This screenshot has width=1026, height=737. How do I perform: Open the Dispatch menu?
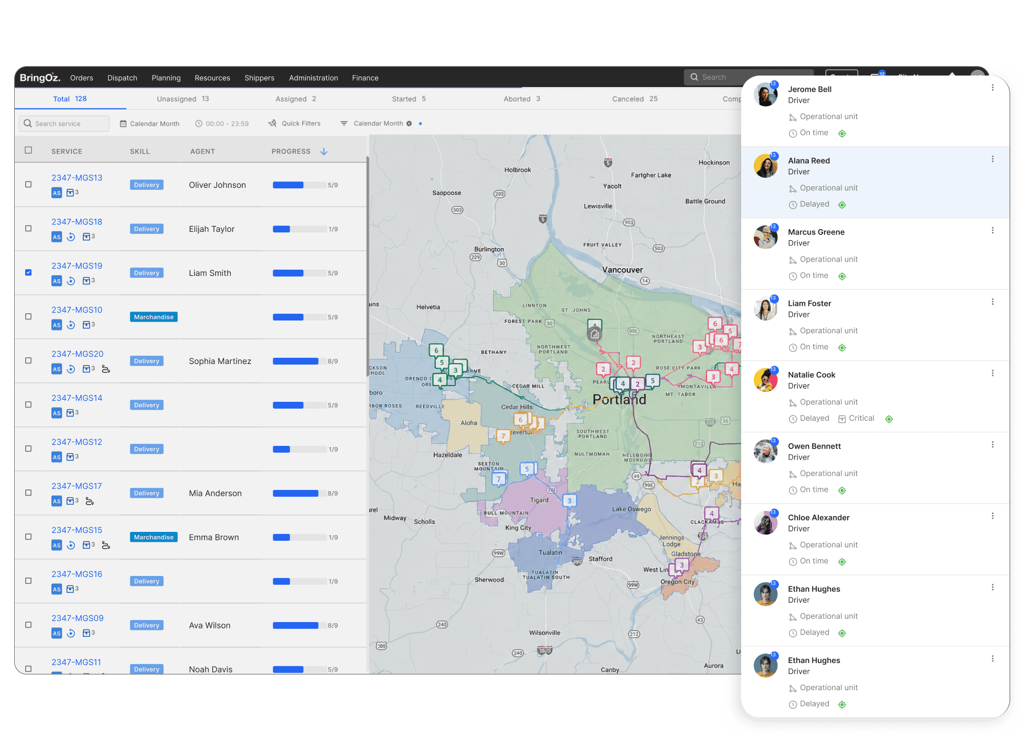(x=122, y=78)
